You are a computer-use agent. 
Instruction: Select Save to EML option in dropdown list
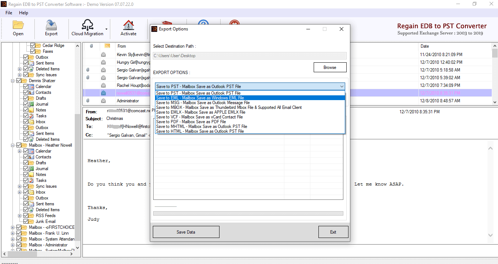point(250,98)
